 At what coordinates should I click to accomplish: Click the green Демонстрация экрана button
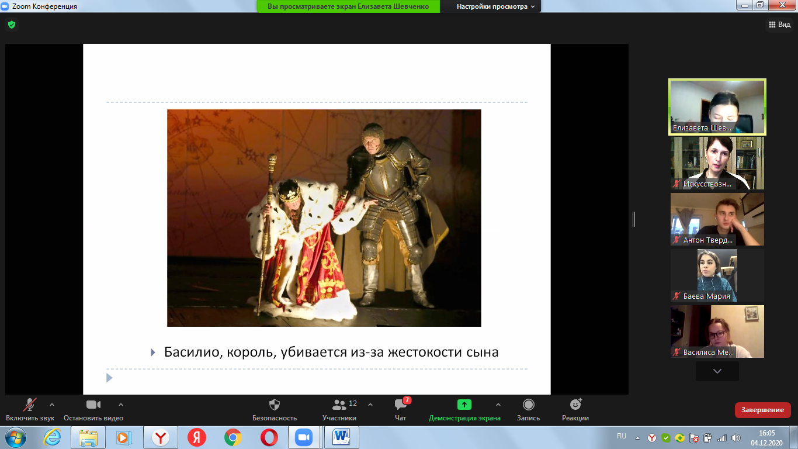tap(464, 409)
